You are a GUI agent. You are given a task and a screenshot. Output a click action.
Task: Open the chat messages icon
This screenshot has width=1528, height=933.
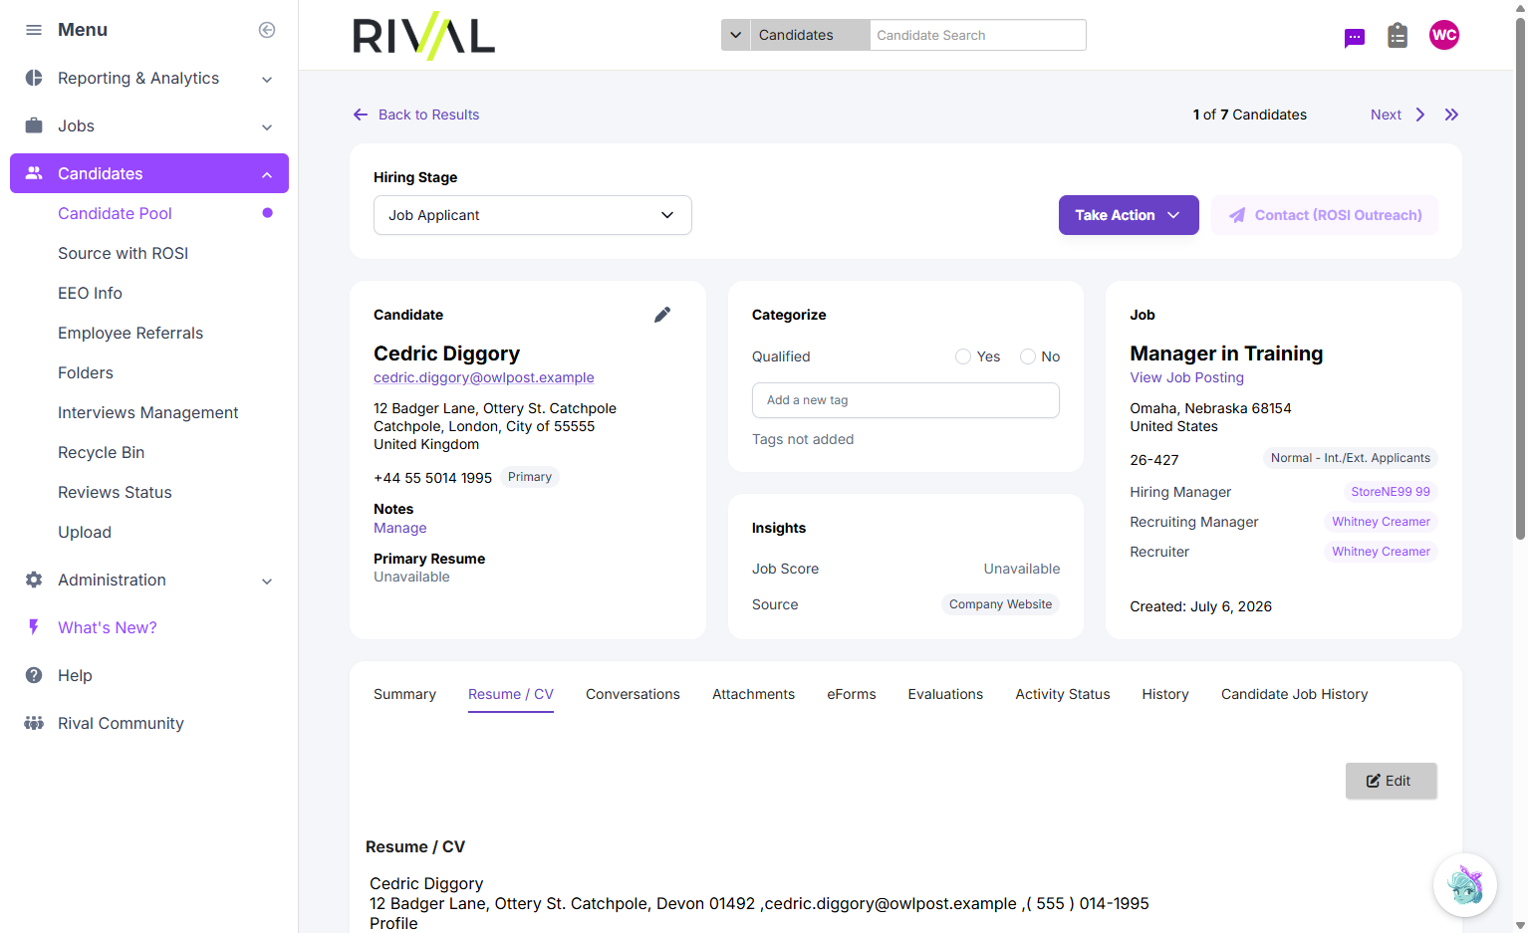pyautogui.click(x=1355, y=38)
